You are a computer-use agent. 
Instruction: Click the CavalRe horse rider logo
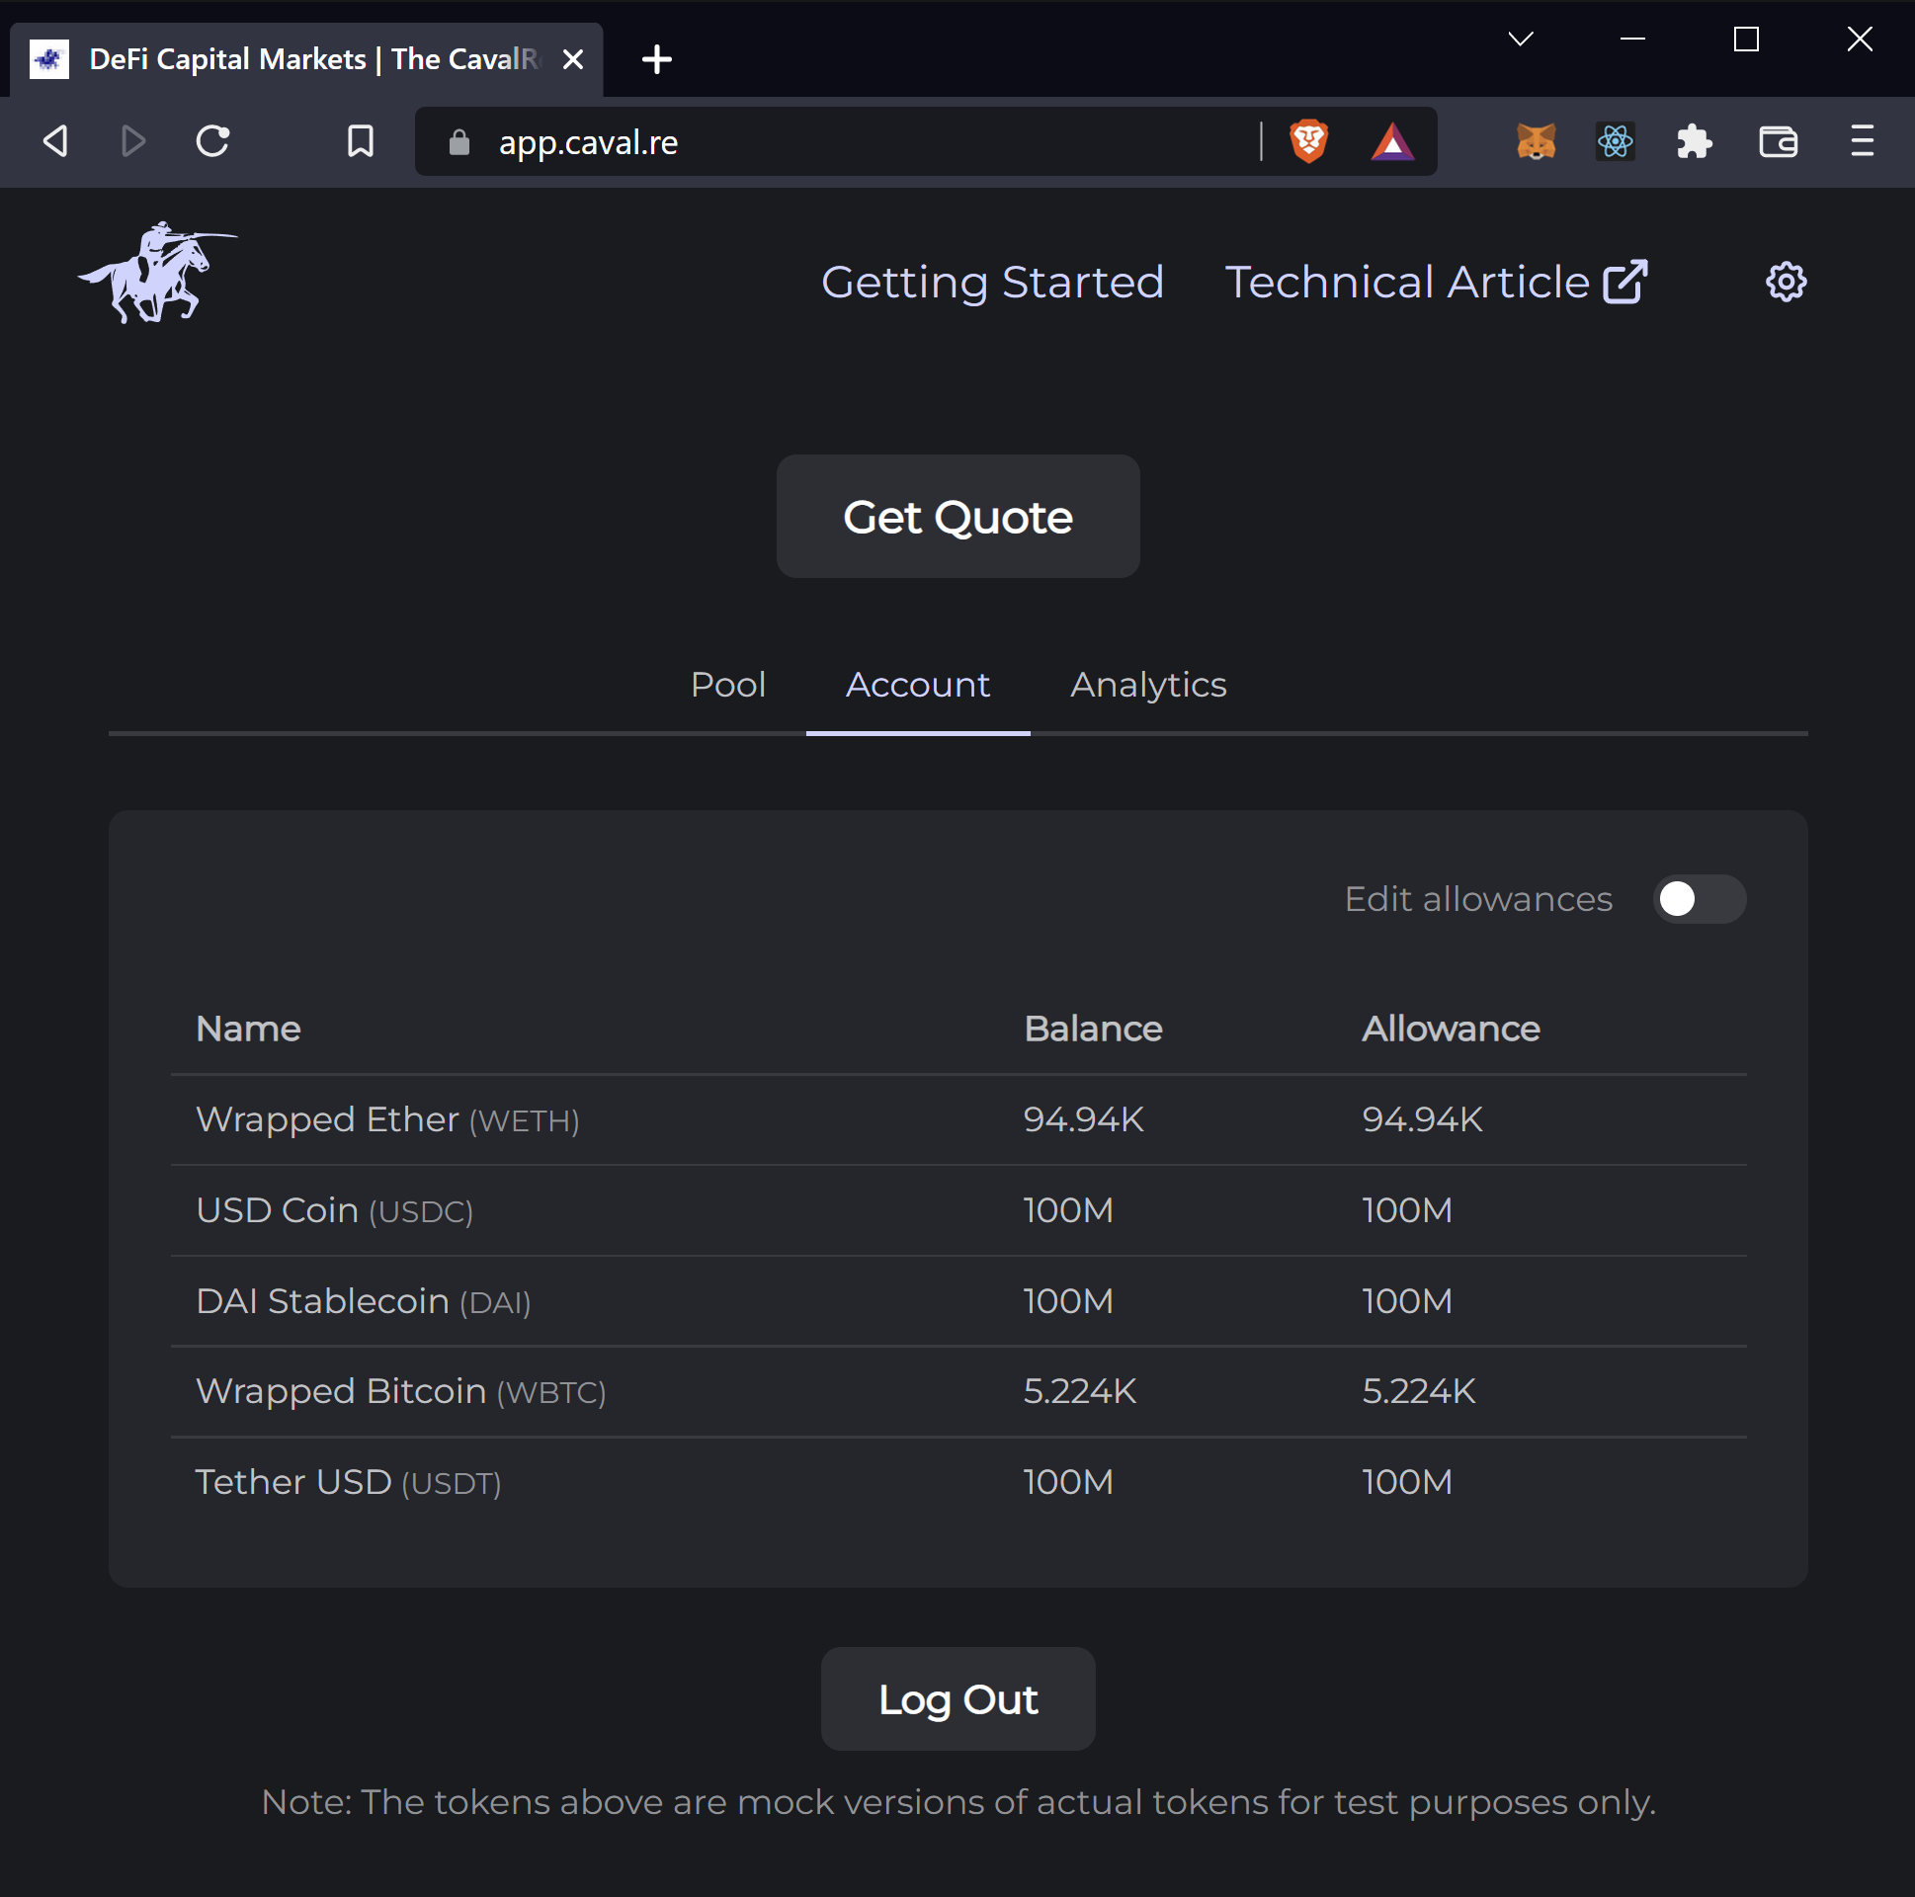158,273
